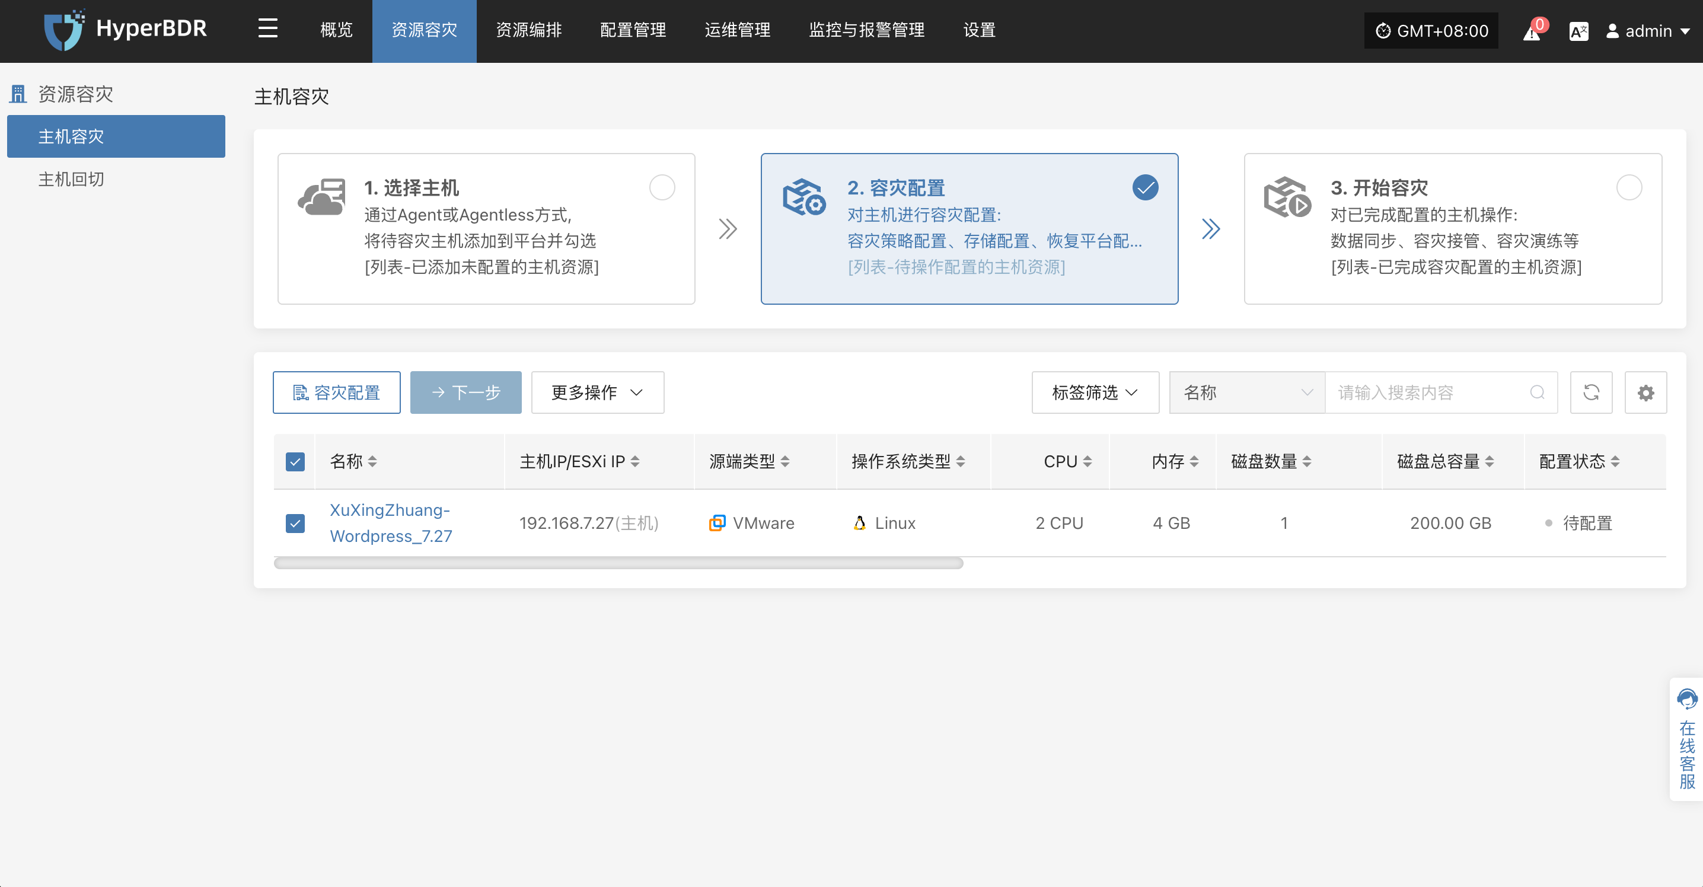Click the Linux penguin icon
This screenshot has width=1703, height=887.
click(859, 523)
